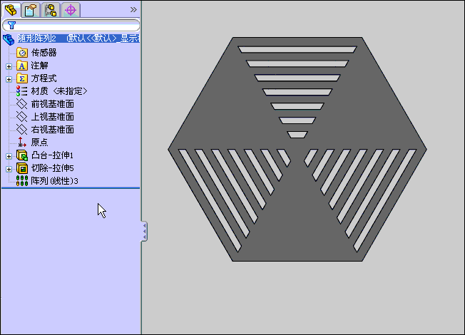Select the 凸台-拉伸1 label
Viewport: 465px width, 335px height.
click(x=52, y=155)
